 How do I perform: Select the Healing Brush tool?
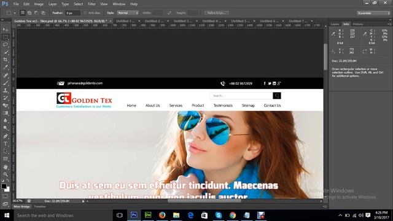[6, 75]
